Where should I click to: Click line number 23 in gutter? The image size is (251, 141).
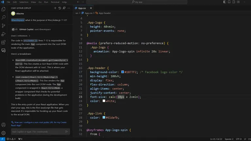[80, 97]
